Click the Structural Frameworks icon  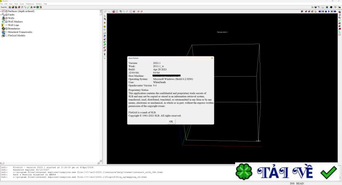tap(3, 32)
